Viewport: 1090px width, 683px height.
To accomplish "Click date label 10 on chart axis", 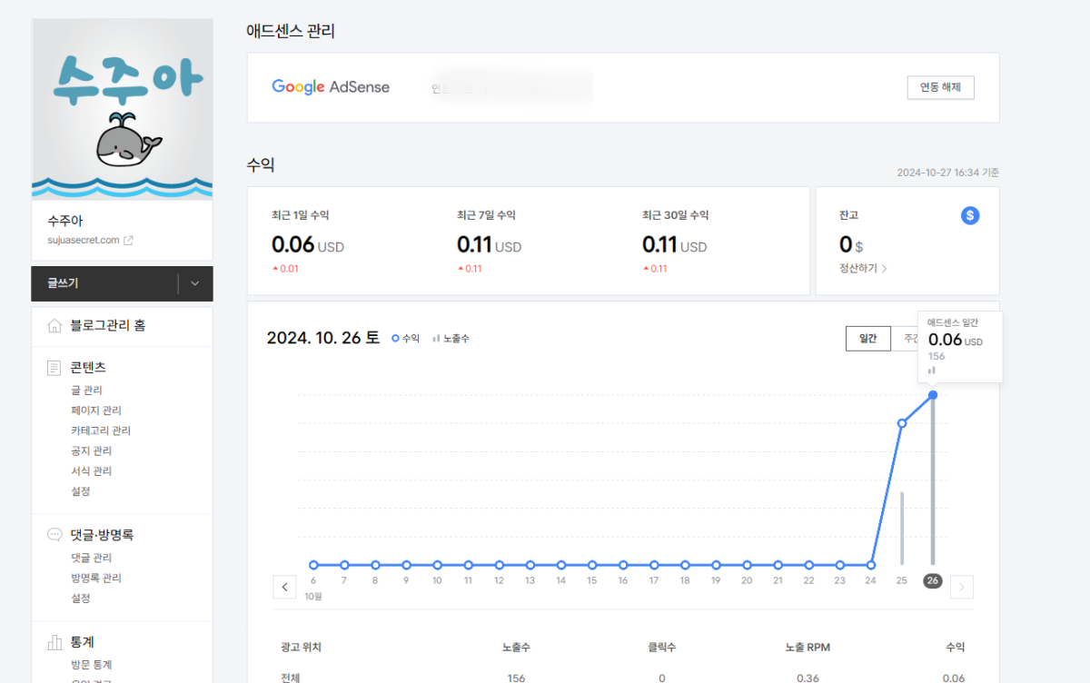I will (x=437, y=580).
